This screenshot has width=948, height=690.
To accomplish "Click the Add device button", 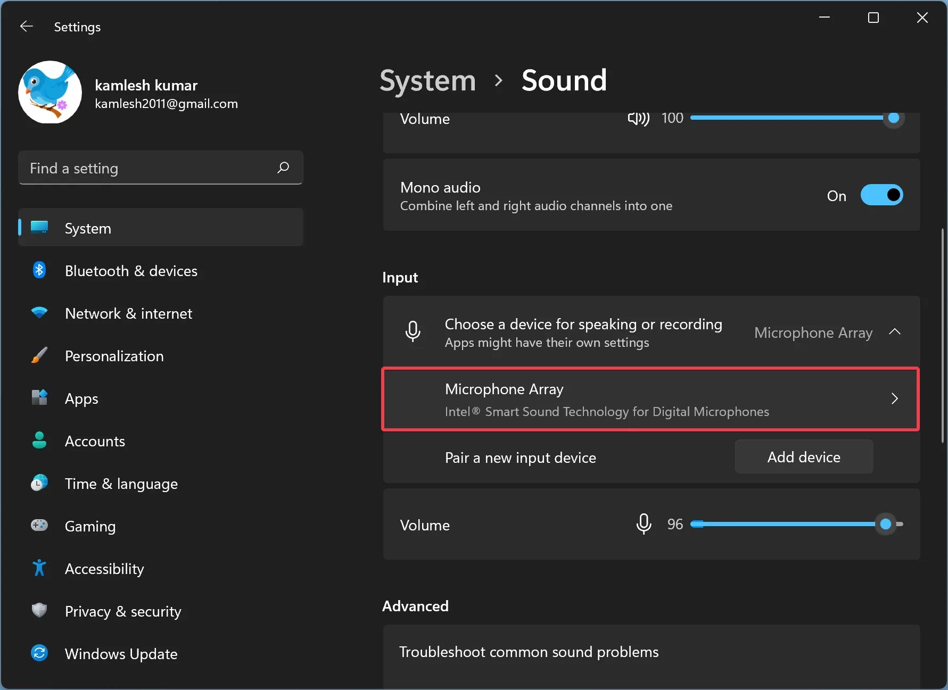I will pyautogui.click(x=804, y=457).
